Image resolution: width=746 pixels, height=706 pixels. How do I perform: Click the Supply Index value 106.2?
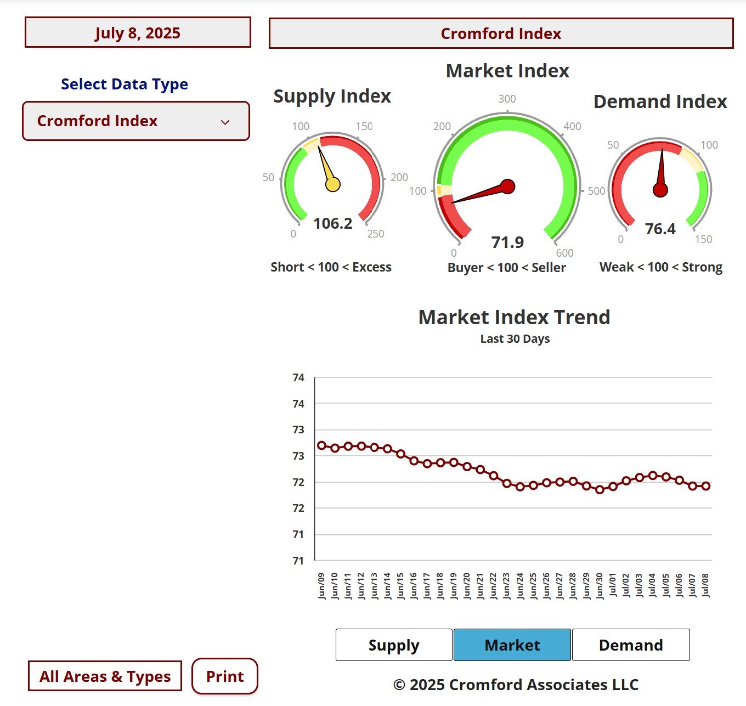(333, 223)
